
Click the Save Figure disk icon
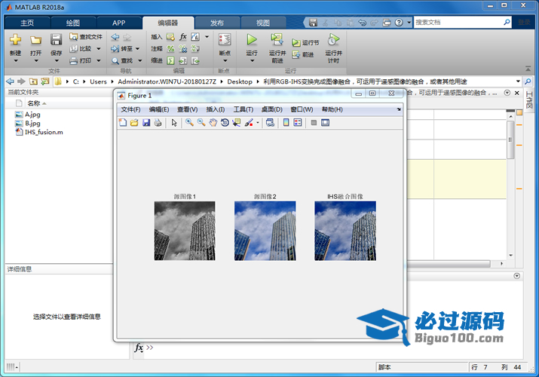click(x=146, y=123)
